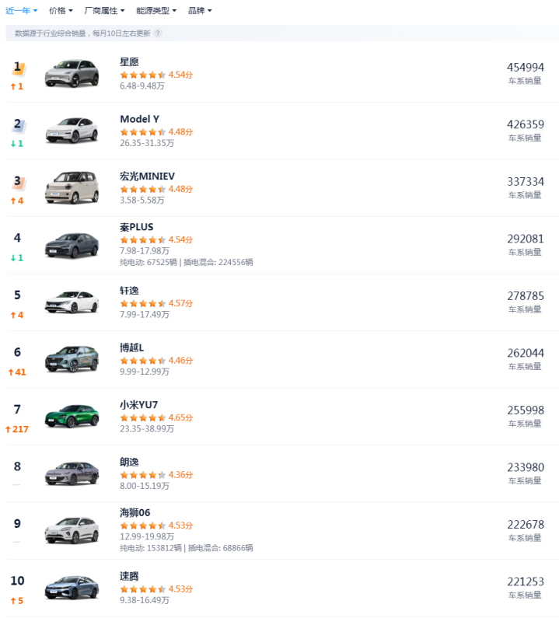This screenshot has width=559, height=618.
Task: Select the green 小米YU7 car image
Action: point(72,416)
